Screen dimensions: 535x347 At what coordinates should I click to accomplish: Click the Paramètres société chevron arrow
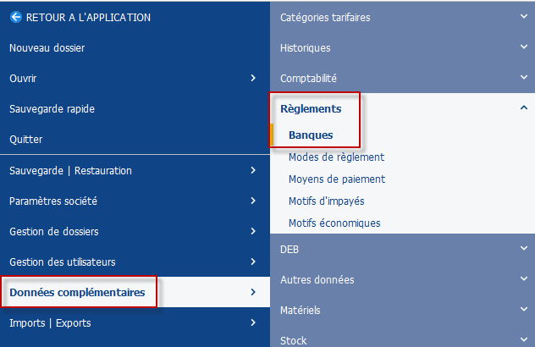(253, 201)
